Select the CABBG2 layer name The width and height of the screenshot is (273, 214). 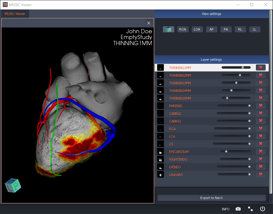[175, 114]
